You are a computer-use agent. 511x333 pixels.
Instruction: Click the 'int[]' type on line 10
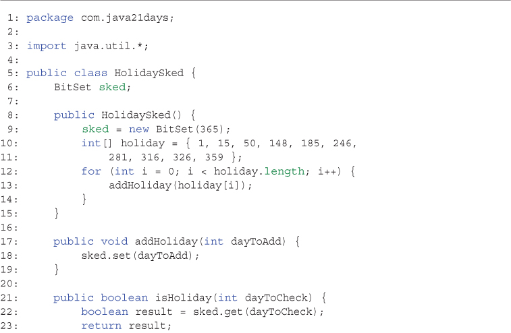coord(97,143)
